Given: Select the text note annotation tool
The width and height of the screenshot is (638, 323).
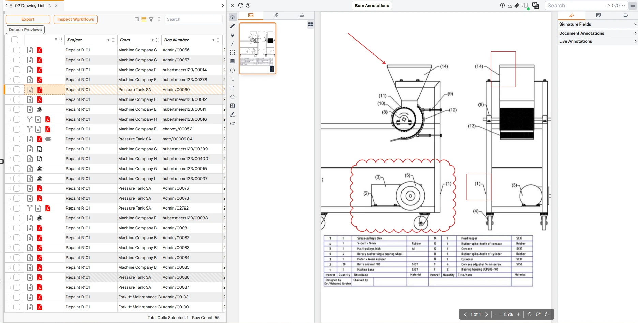Looking at the screenshot, I should coord(232,88).
